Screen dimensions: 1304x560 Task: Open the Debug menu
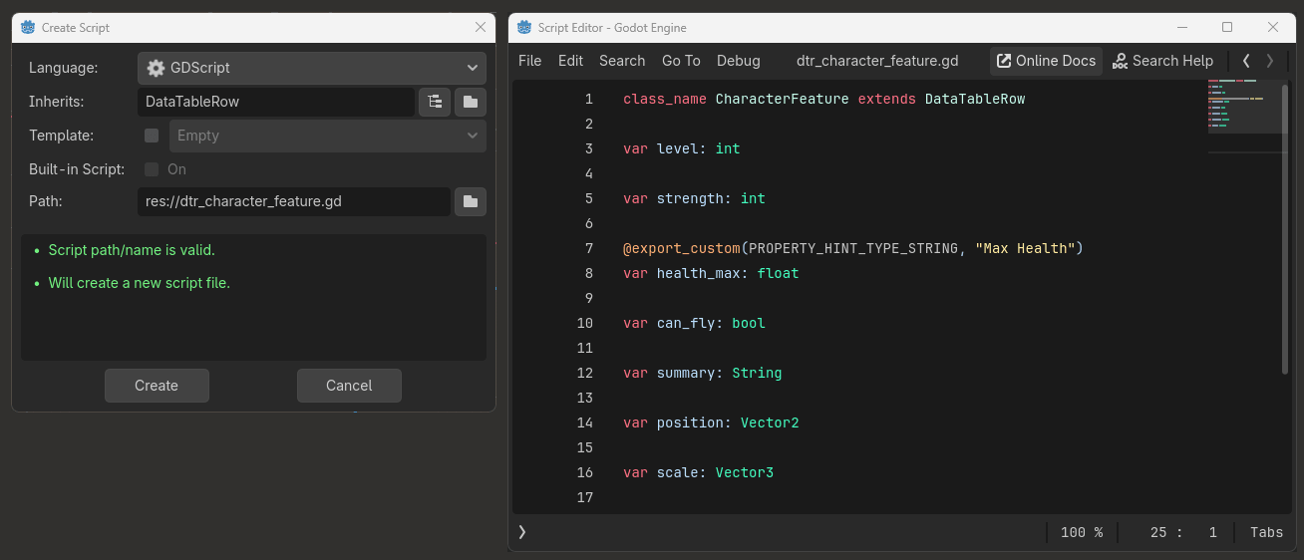coord(739,61)
